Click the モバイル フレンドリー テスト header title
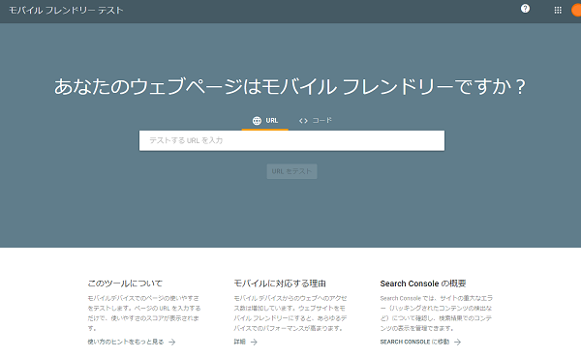The width and height of the screenshot is (581, 358). 66,11
